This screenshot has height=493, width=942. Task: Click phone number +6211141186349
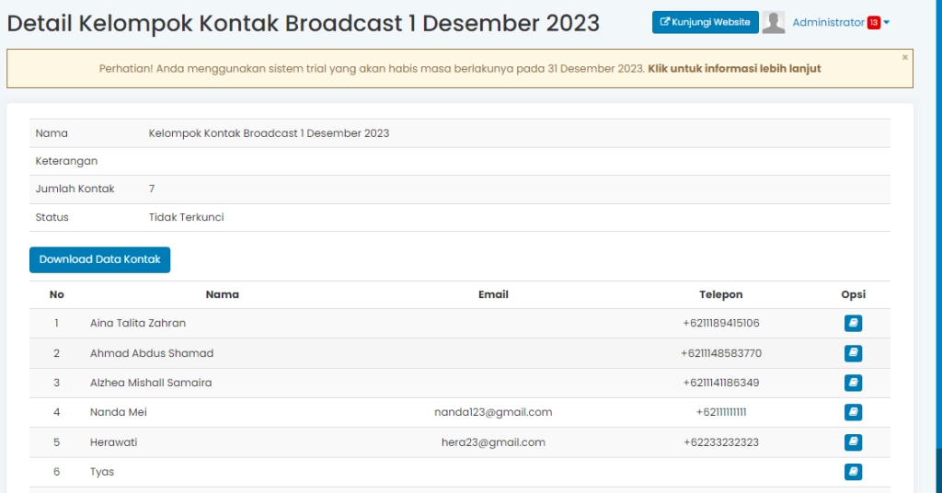[x=721, y=383]
